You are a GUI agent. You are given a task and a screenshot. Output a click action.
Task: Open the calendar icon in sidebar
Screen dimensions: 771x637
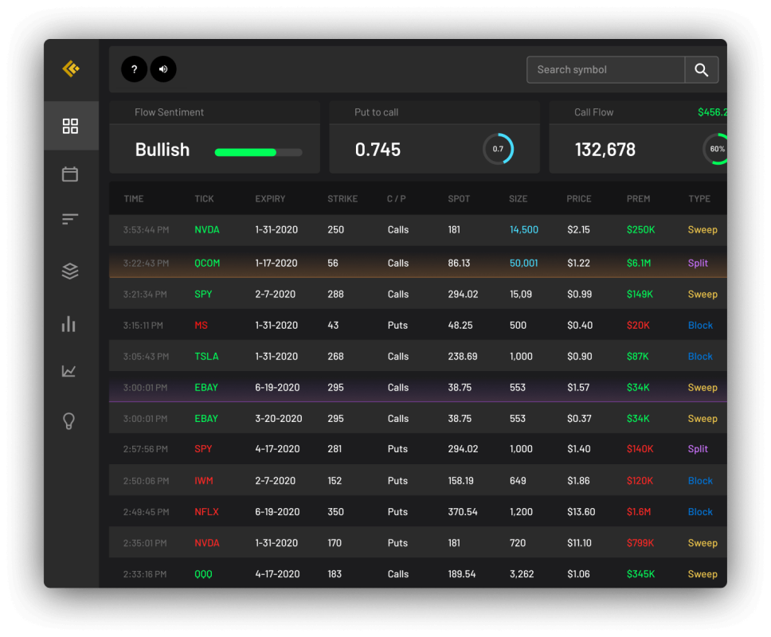point(70,174)
